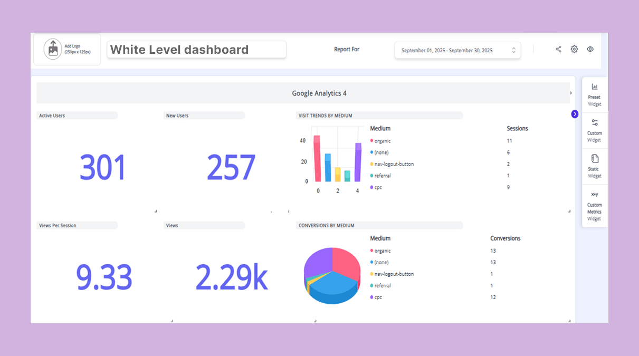This screenshot has height=356, width=639.
Task: Expand the Google Analytics 4 section chevron
Action: (x=570, y=93)
